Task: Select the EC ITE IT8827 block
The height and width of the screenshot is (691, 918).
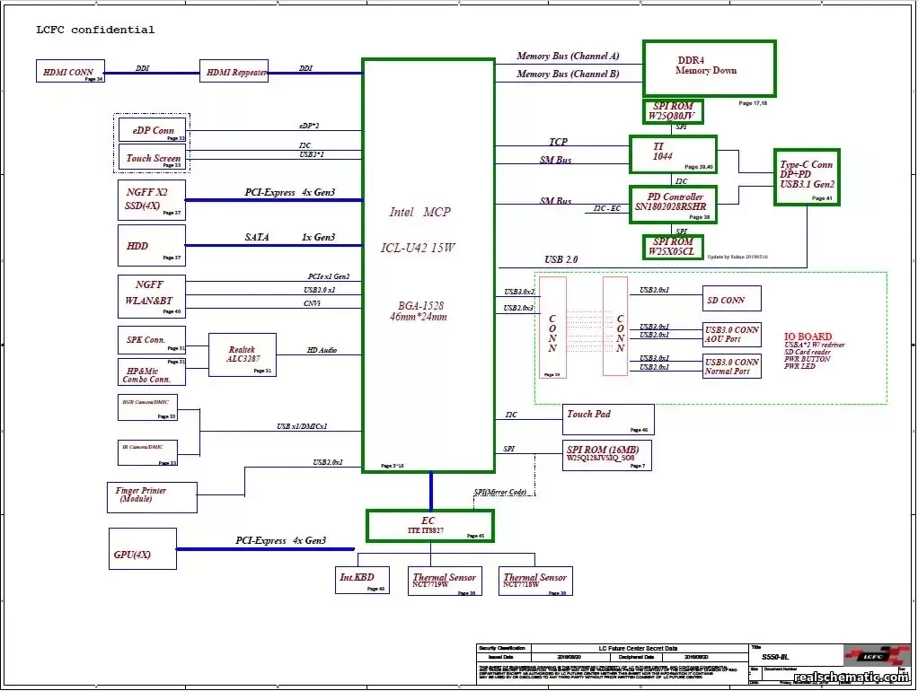Action: 430,526
